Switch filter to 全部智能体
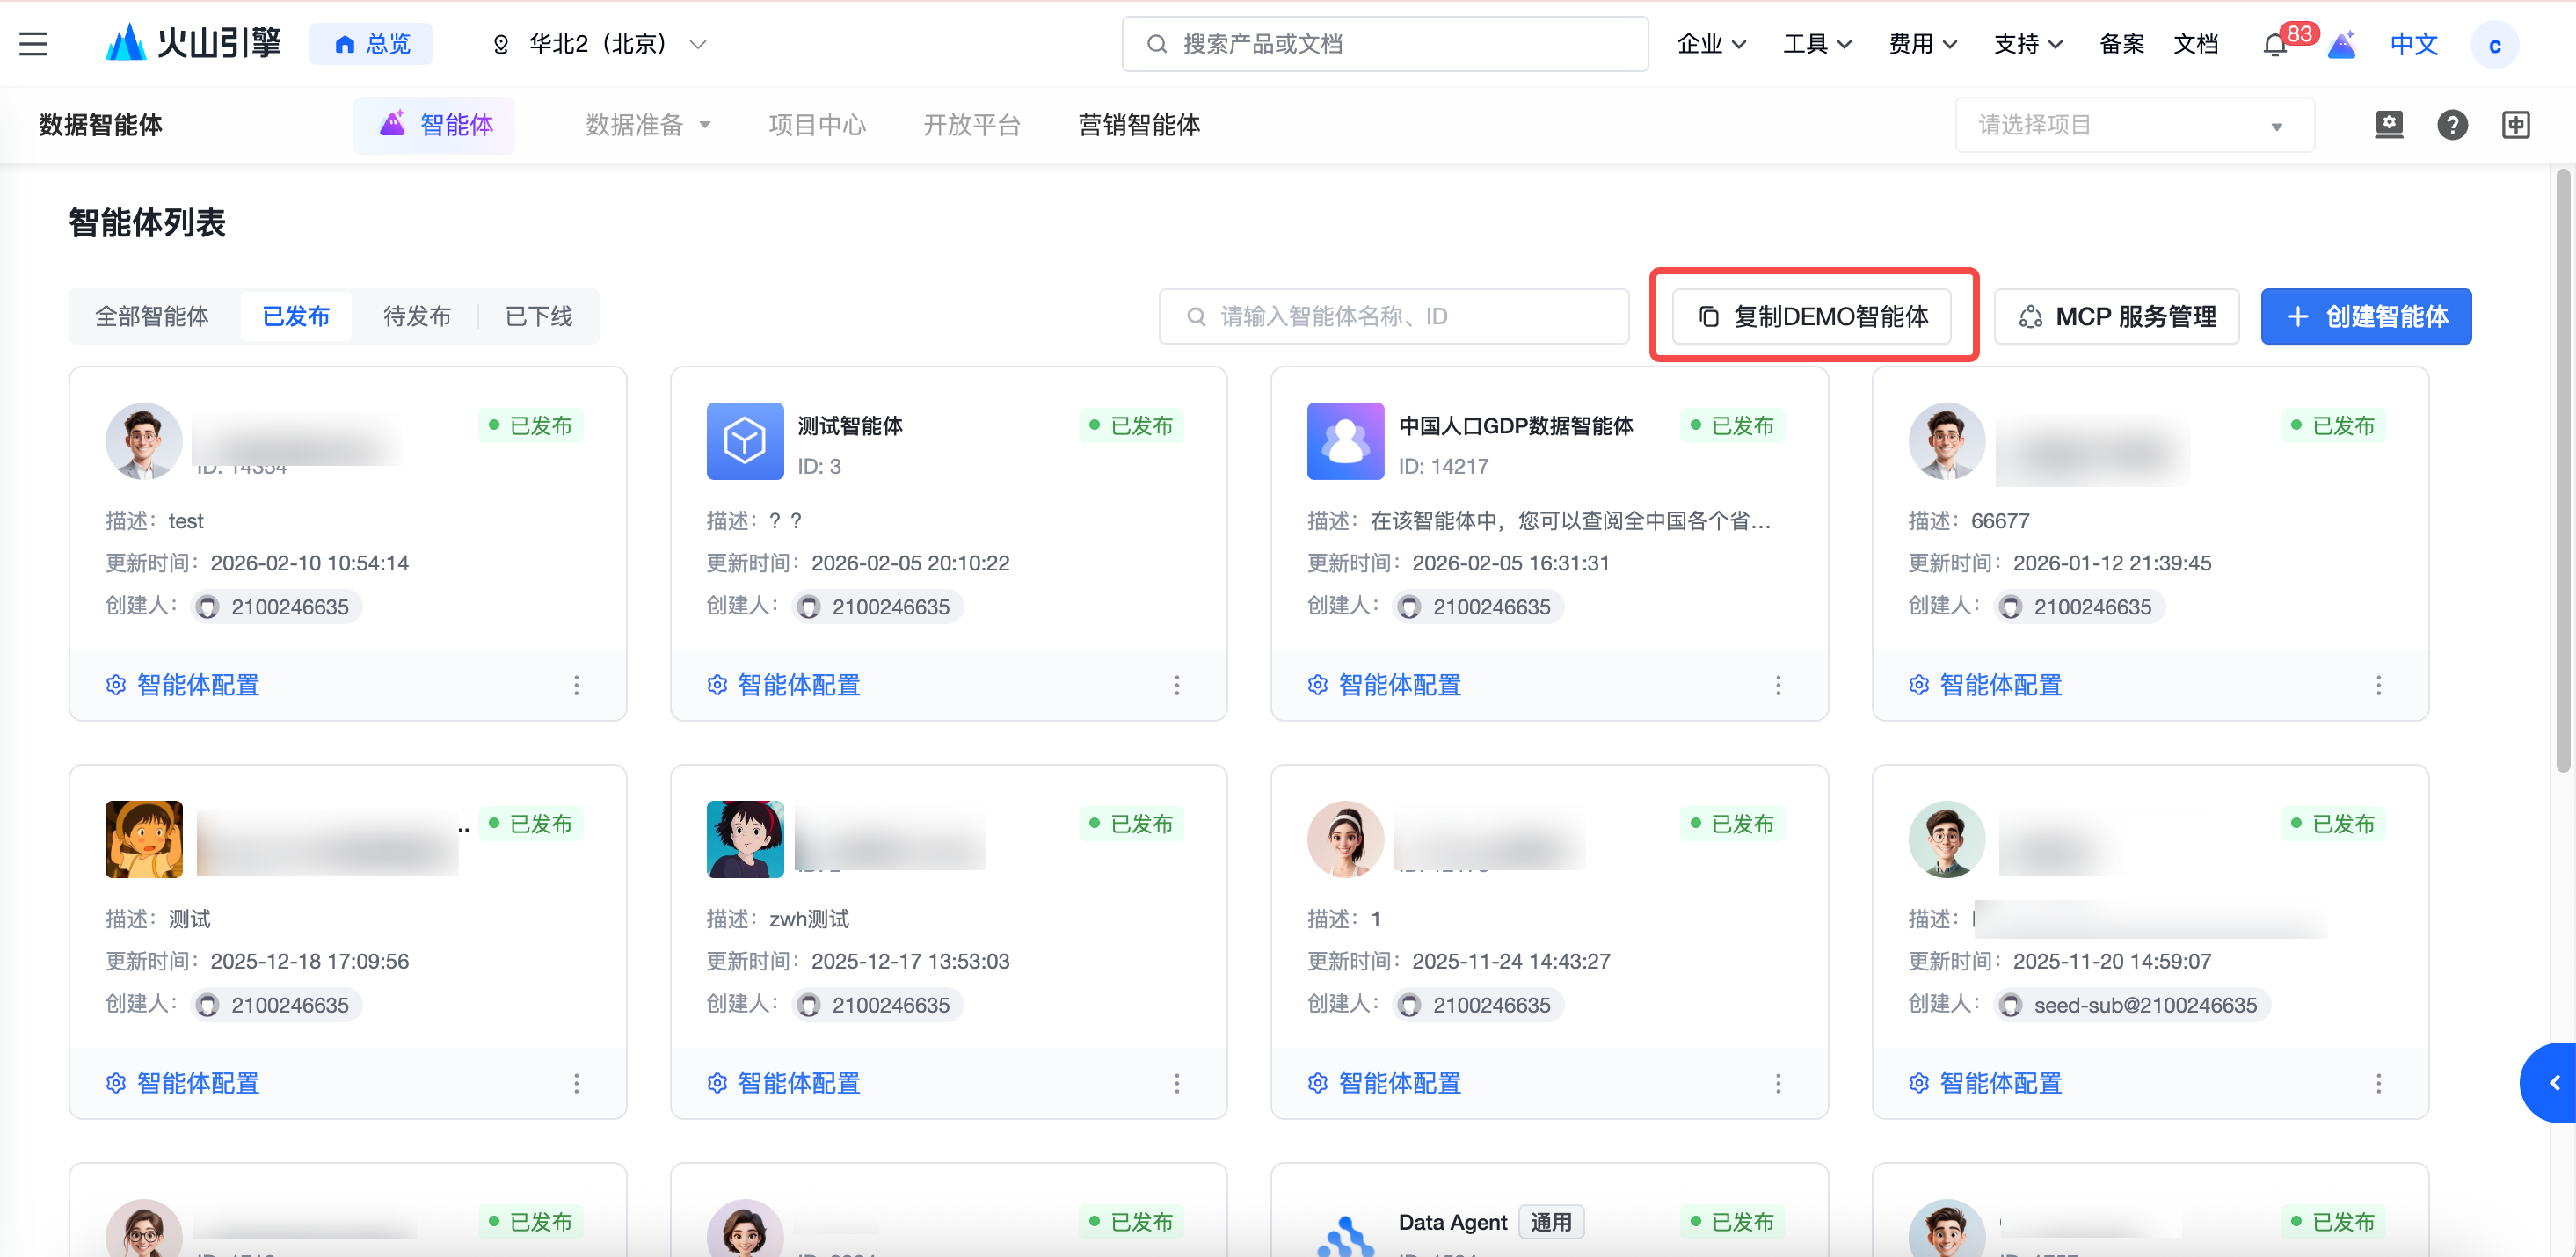Screen dimensions: 2576x1257 [152, 317]
